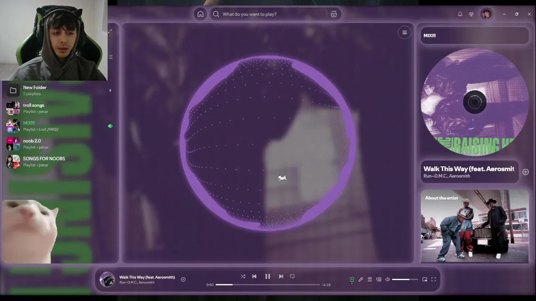Go to Spotify Home via house icon

tap(201, 14)
